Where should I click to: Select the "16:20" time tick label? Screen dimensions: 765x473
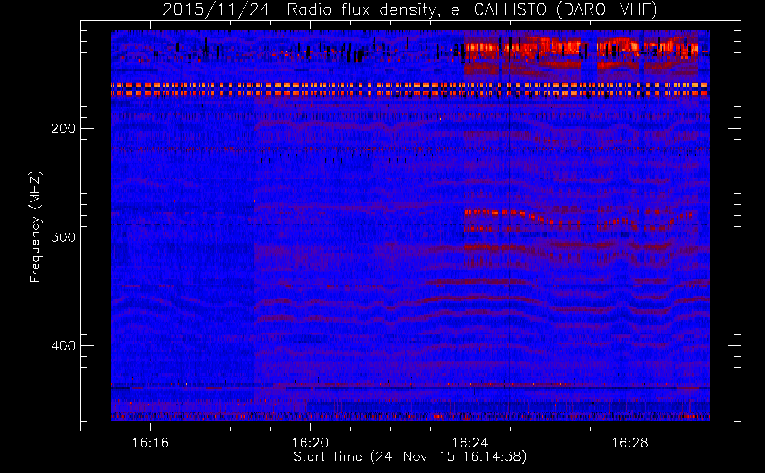pos(310,443)
